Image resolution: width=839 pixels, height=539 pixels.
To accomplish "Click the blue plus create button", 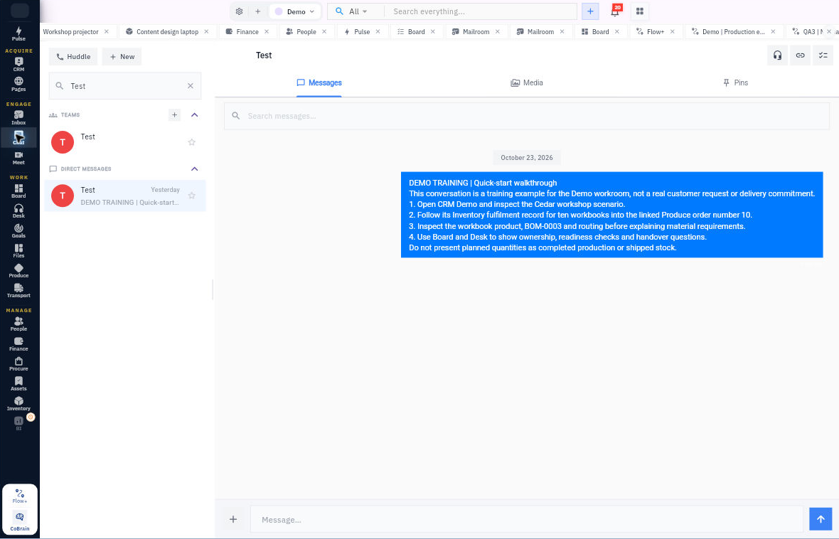I will [x=590, y=11].
